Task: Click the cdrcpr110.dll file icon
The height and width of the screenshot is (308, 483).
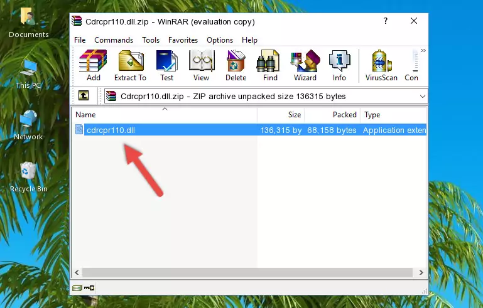Action: click(x=79, y=130)
